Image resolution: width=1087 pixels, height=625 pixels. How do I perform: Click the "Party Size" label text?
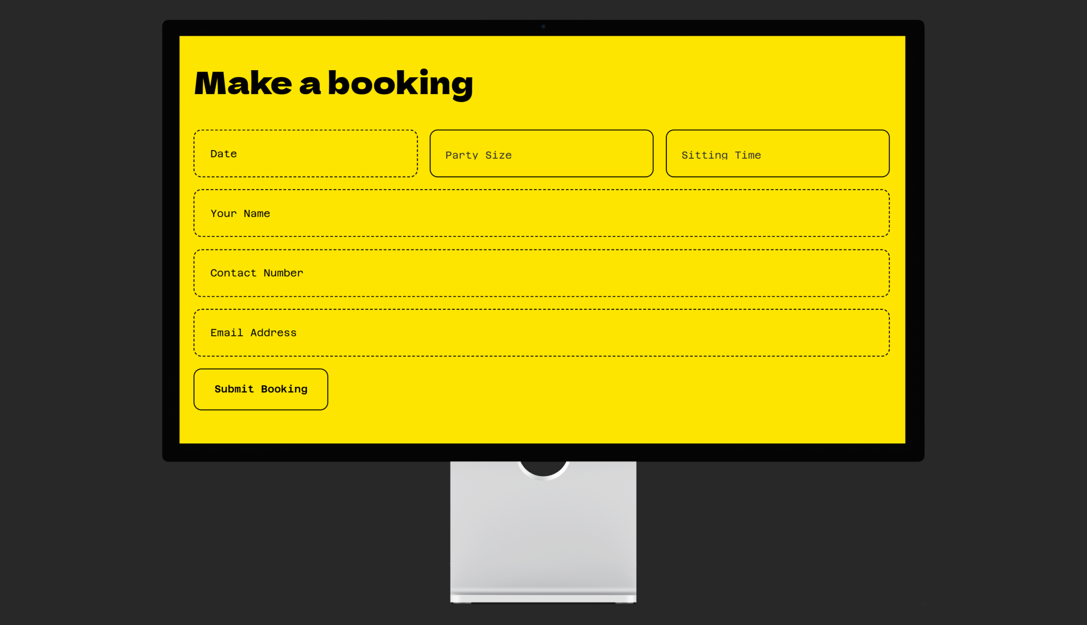click(478, 155)
